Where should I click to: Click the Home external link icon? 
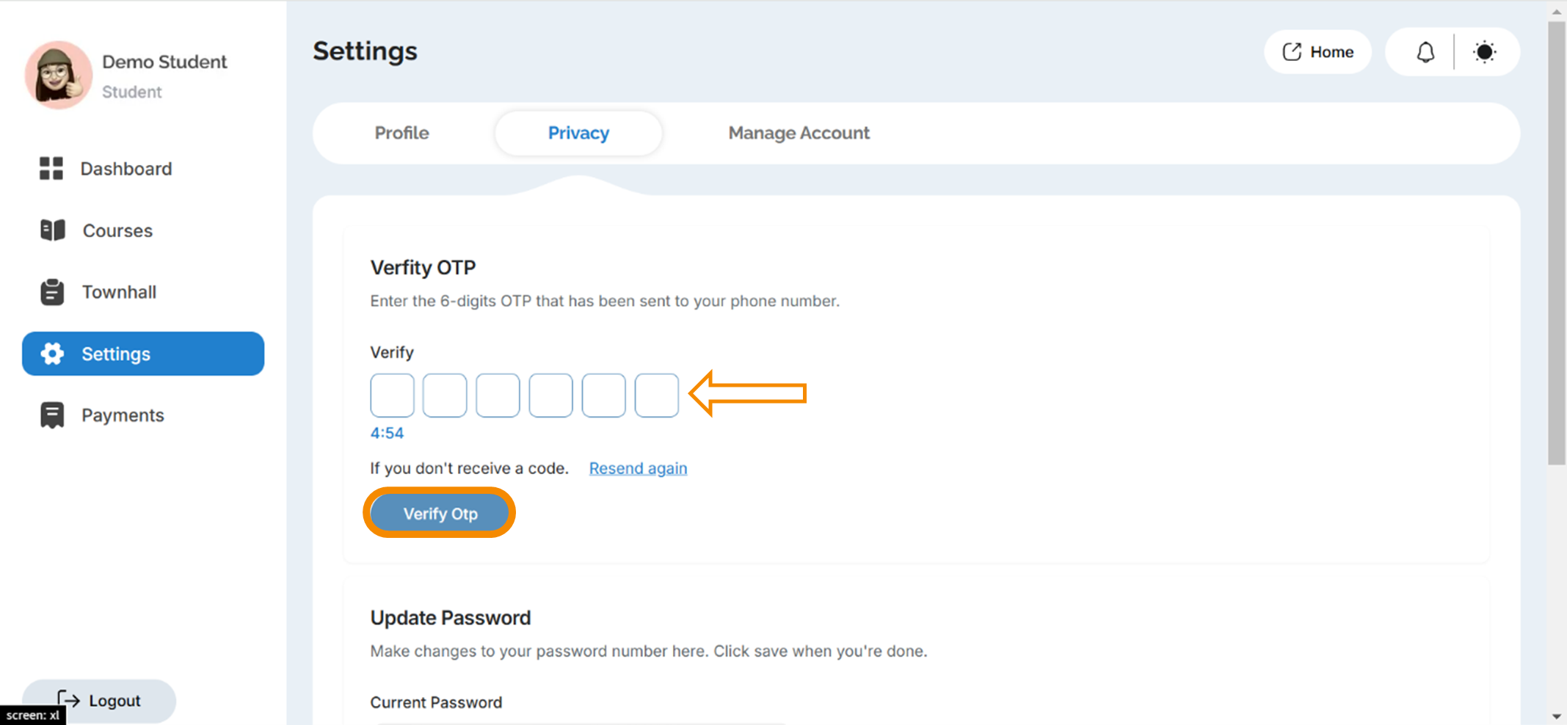(x=1292, y=52)
